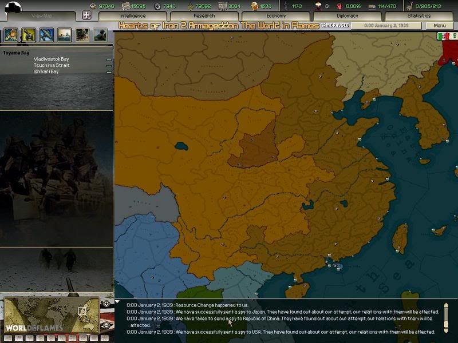Click the first map mode icon
The width and height of the screenshot is (458, 343).
(11, 35)
